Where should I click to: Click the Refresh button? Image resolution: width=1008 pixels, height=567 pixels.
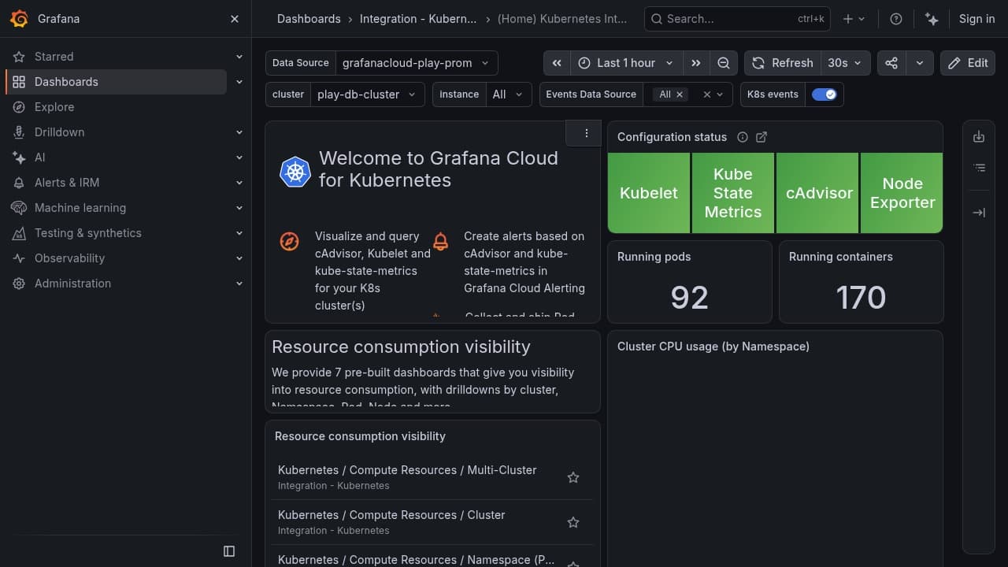click(x=783, y=63)
